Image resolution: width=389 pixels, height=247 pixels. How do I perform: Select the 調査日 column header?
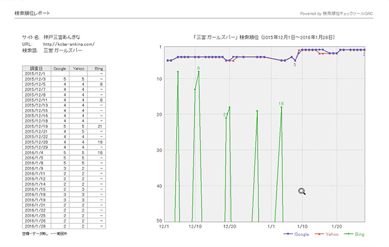tap(35, 69)
